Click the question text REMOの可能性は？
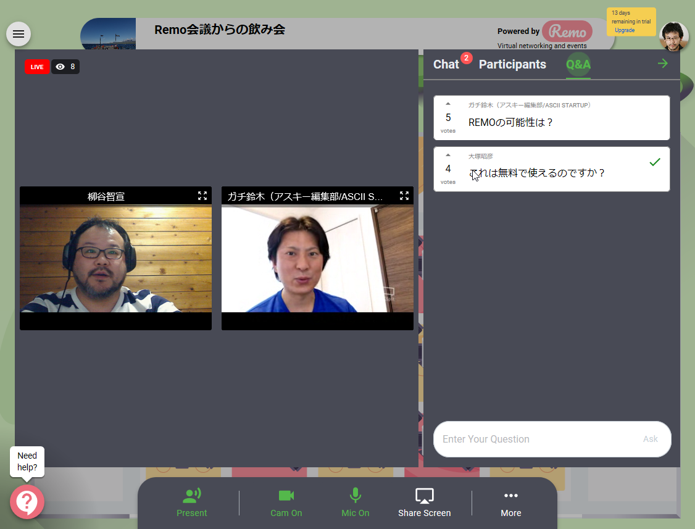 pos(510,122)
